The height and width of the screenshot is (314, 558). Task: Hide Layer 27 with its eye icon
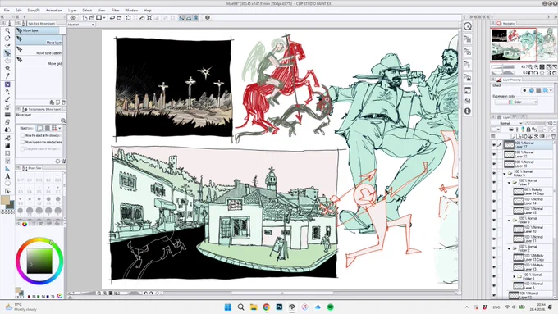pyautogui.click(x=494, y=145)
